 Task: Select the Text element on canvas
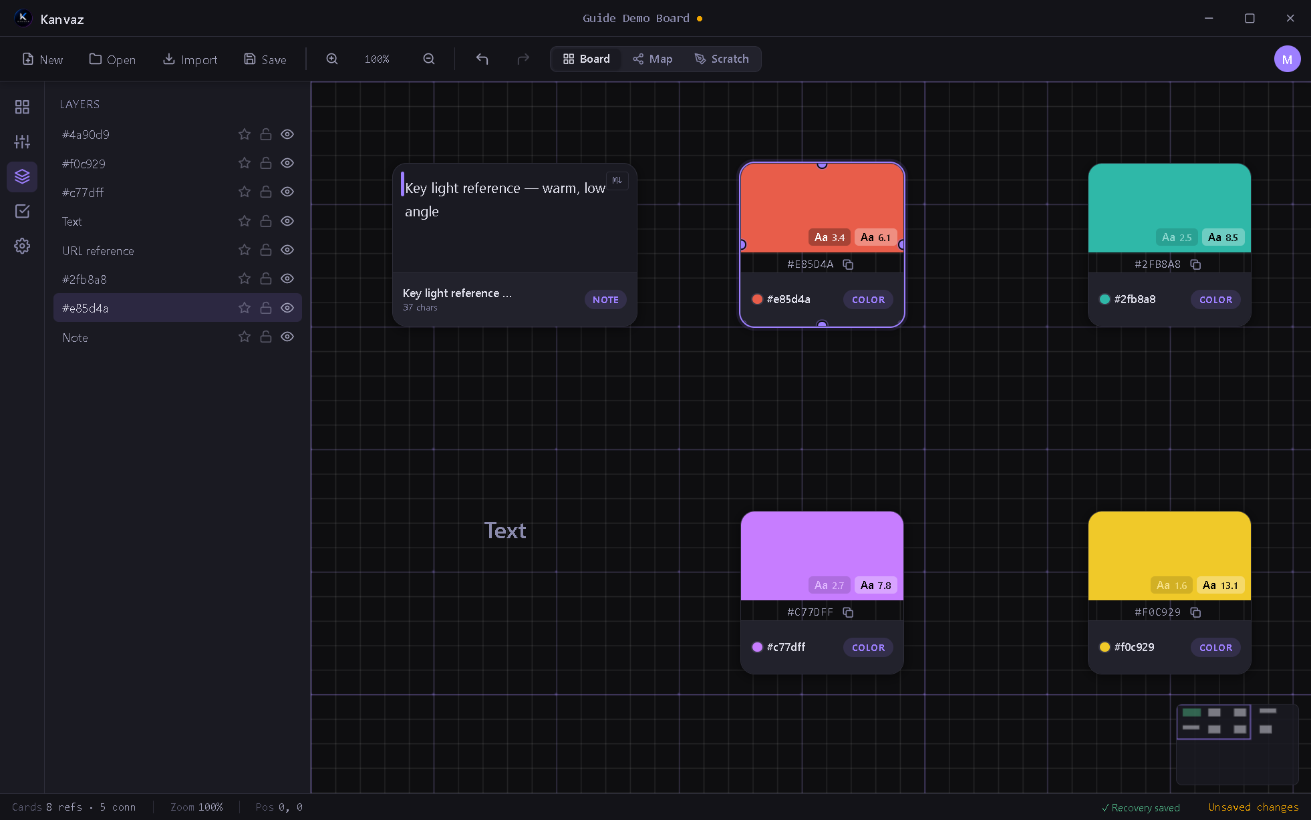(x=505, y=531)
